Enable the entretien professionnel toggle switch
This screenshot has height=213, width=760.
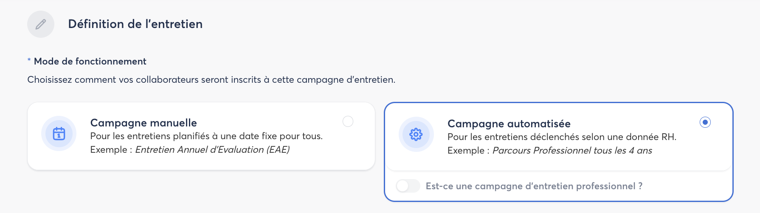pyautogui.click(x=408, y=186)
